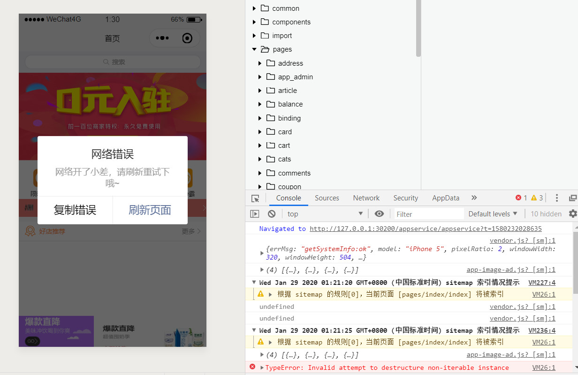578x375 pixels.
Task: Expand the components folder arrow
Action: [x=254, y=22]
